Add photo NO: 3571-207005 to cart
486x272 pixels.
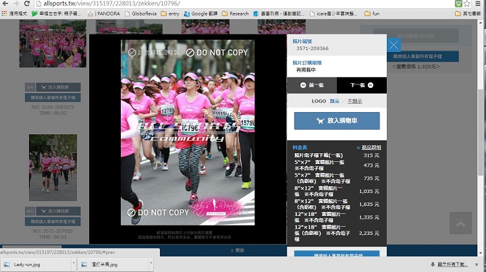pos(58,211)
